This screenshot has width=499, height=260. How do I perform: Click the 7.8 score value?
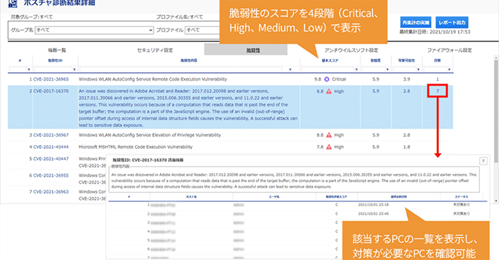pos(320,147)
